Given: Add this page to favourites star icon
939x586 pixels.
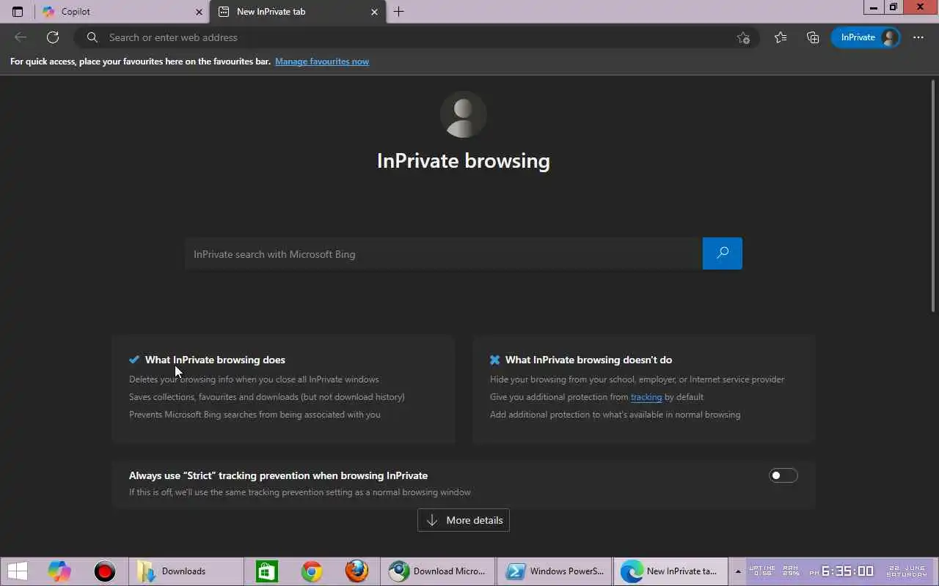Looking at the screenshot, I should point(743,37).
